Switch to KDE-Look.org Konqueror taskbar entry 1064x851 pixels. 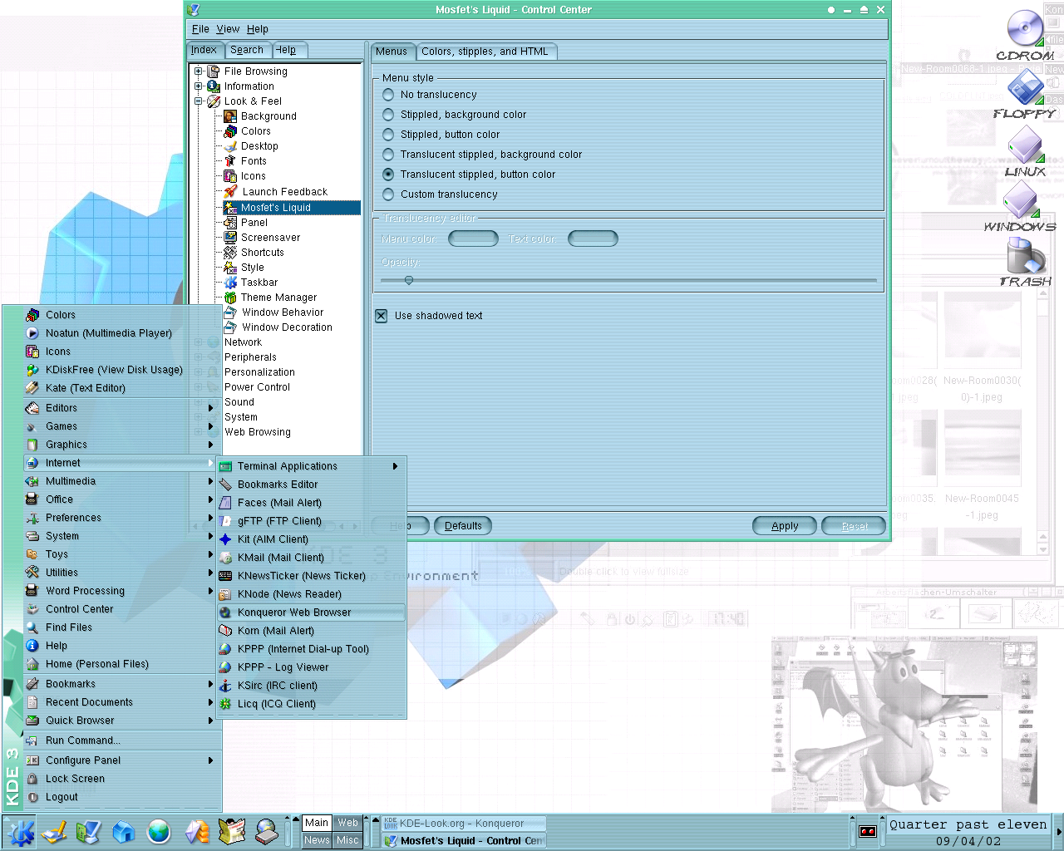(x=463, y=824)
